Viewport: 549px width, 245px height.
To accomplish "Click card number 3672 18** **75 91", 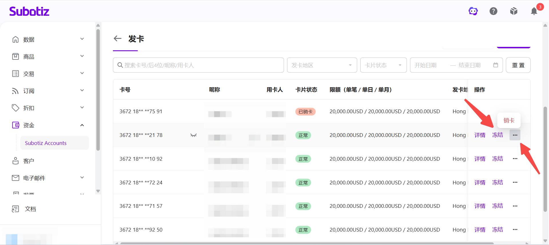I will tap(141, 111).
